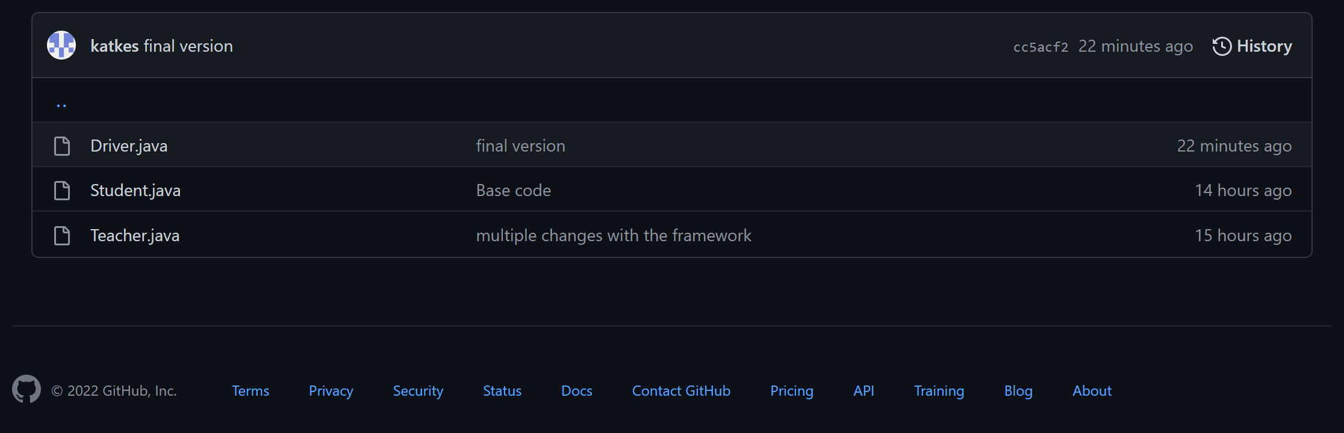Click the 'multiple changes with the framework' commit message
The width and height of the screenshot is (1344, 433).
[614, 235]
